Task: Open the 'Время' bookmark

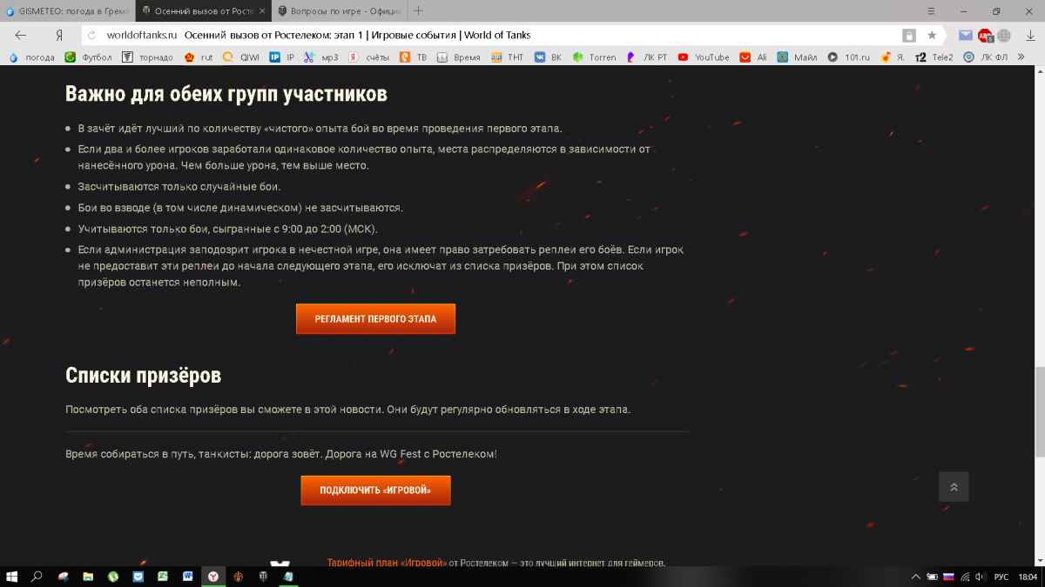Action: coord(459,57)
